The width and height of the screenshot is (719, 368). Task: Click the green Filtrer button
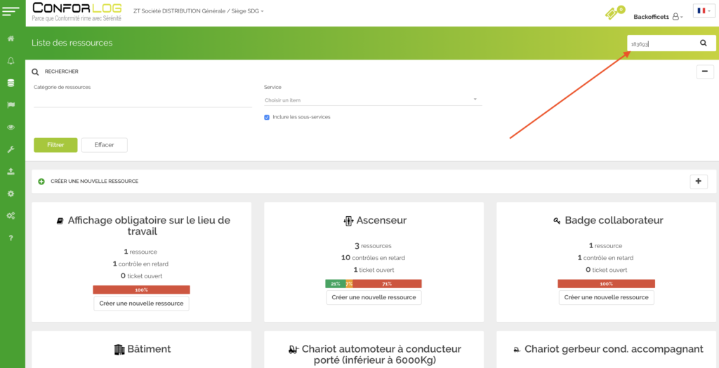click(55, 145)
